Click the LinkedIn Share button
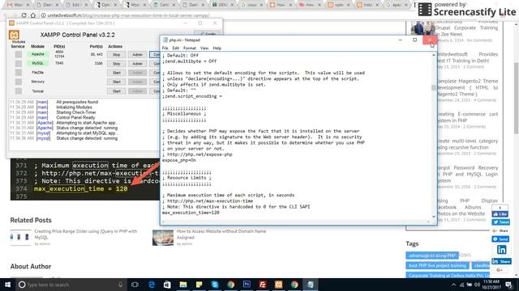The image size is (519, 291). pos(501,261)
